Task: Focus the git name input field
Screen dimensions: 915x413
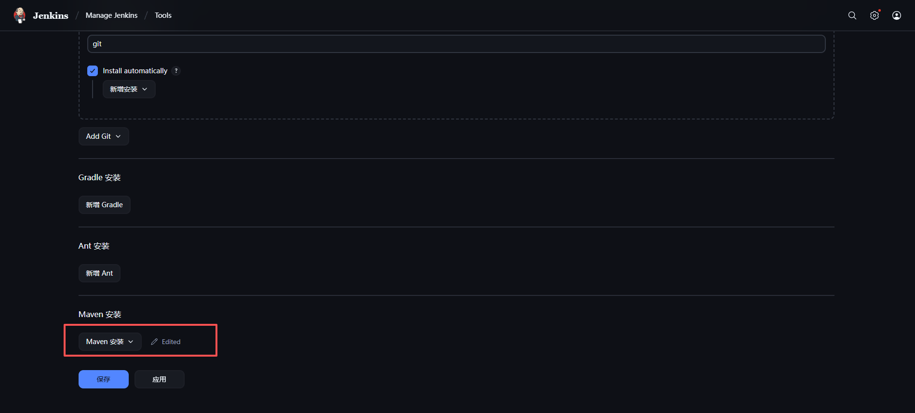Action: click(456, 44)
